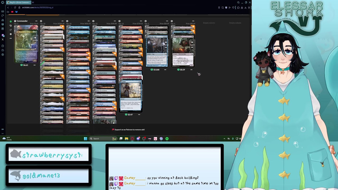Open more options under $6.61 commander card
The image size is (338, 190).
[34, 65]
